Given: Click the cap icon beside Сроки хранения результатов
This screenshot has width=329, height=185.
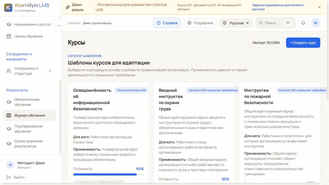Looking at the screenshot, I should 9,144.
